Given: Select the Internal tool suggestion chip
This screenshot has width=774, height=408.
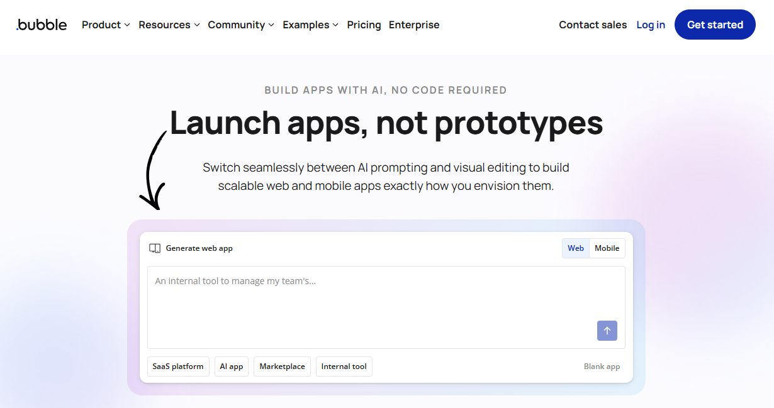Looking at the screenshot, I should click(x=344, y=366).
